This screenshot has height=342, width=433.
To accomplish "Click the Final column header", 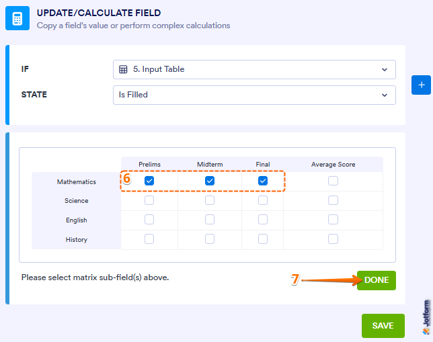I will [x=263, y=165].
